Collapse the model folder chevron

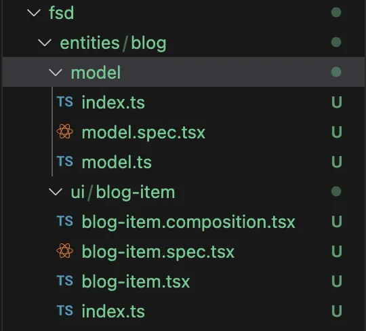click(56, 73)
